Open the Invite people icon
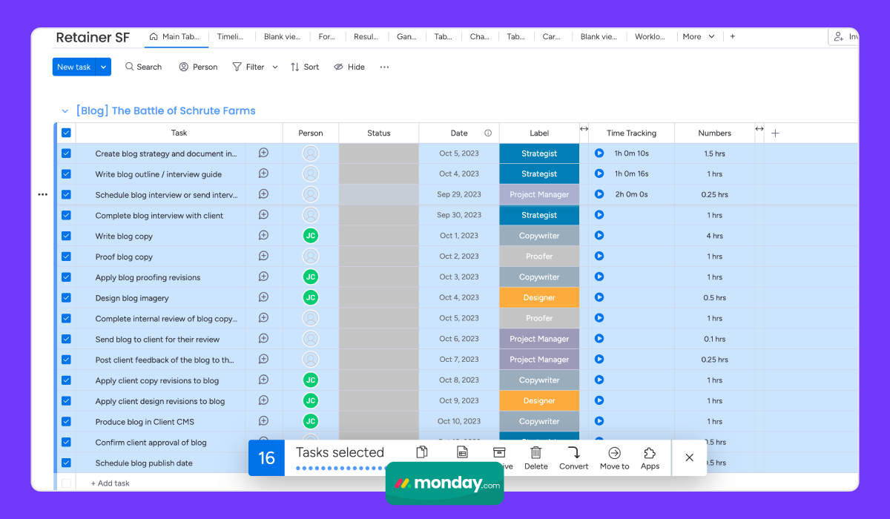The width and height of the screenshot is (890, 519). (x=837, y=36)
